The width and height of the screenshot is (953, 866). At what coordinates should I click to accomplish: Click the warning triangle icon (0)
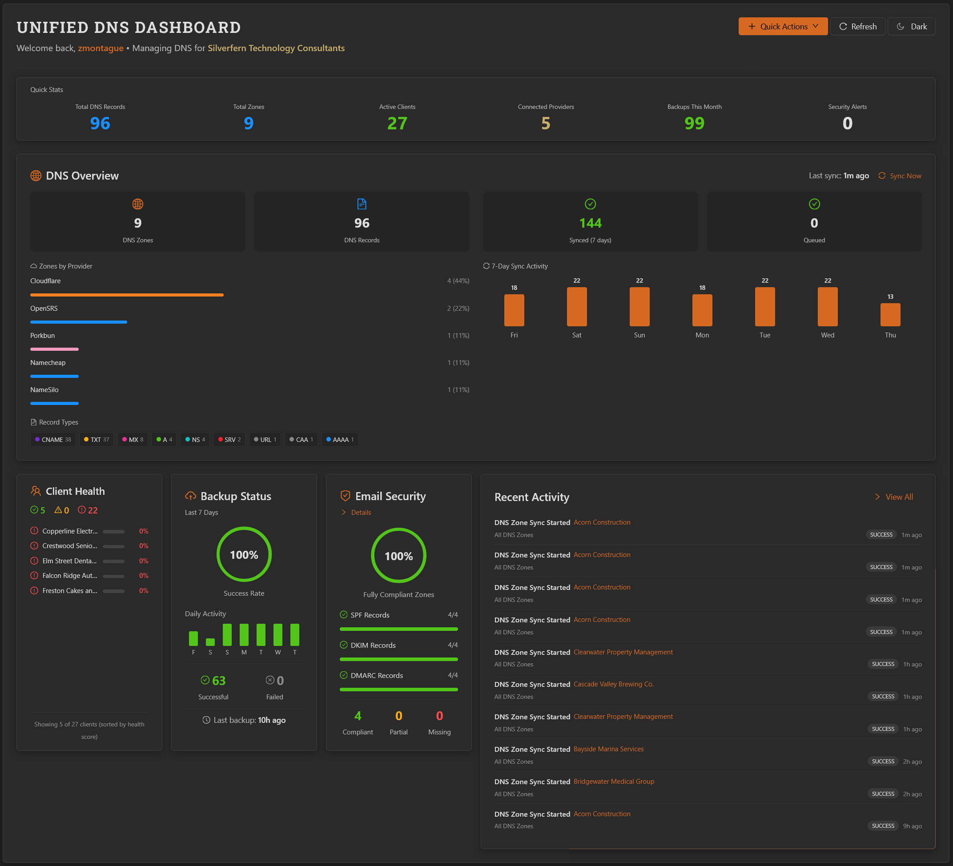(58, 510)
